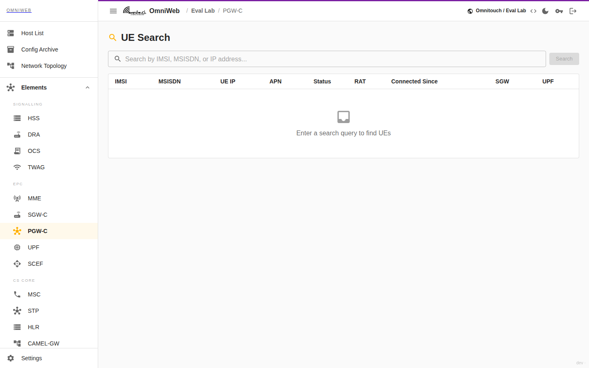Click the Status column header
The width and height of the screenshot is (589, 368).
click(x=322, y=81)
